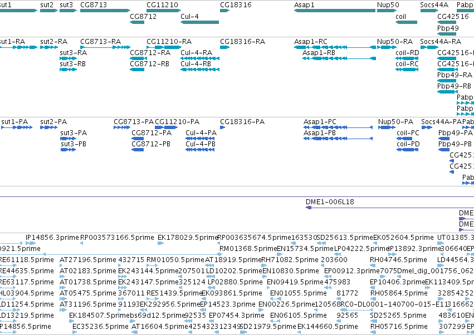The height and width of the screenshot is (335, 474).
Task: Open the Pbp49-PA protein feature
Action: click(444, 139)
